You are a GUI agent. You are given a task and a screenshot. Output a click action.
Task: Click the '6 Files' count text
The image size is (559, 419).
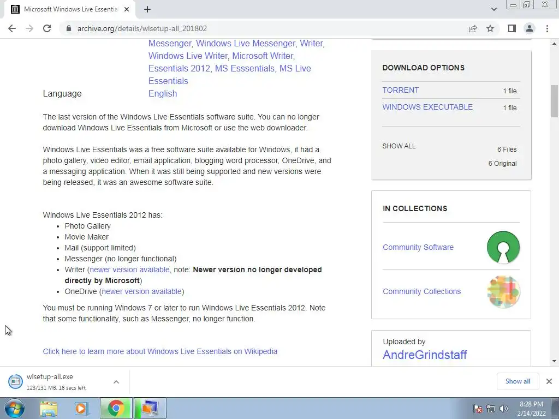pyautogui.click(x=507, y=149)
